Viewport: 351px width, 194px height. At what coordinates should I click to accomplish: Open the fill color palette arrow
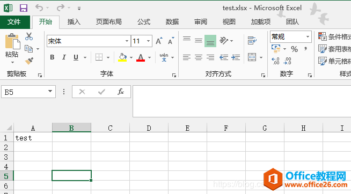coord(131,58)
